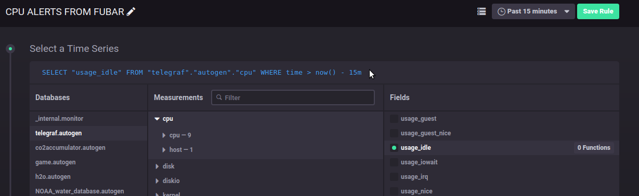Select telegraf.autogen database
This screenshot has width=639, height=196.
pyautogui.click(x=88, y=133)
